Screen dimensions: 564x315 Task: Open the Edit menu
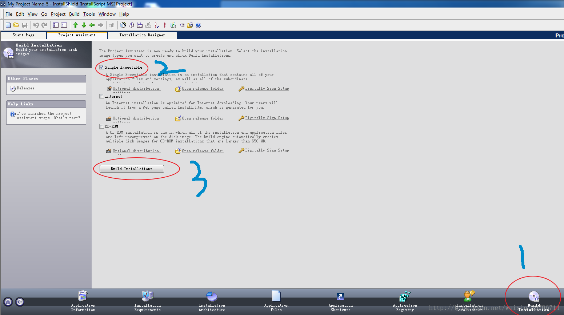[x=20, y=14]
